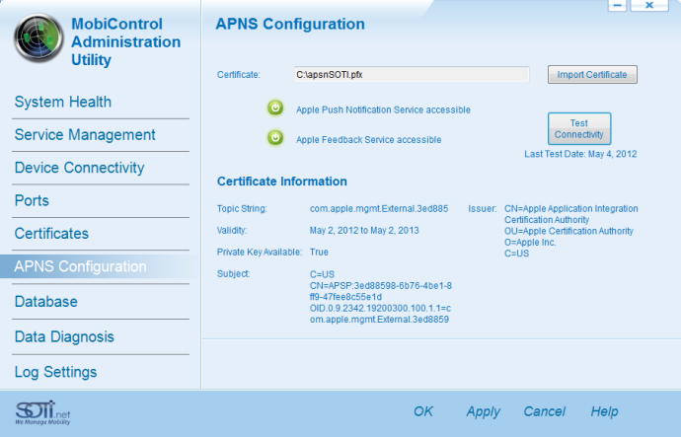Image resolution: width=681 pixels, height=437 pixels.
Task: Click 'Last Test Date: May 4, 2012' text
Action: (580, 154)
